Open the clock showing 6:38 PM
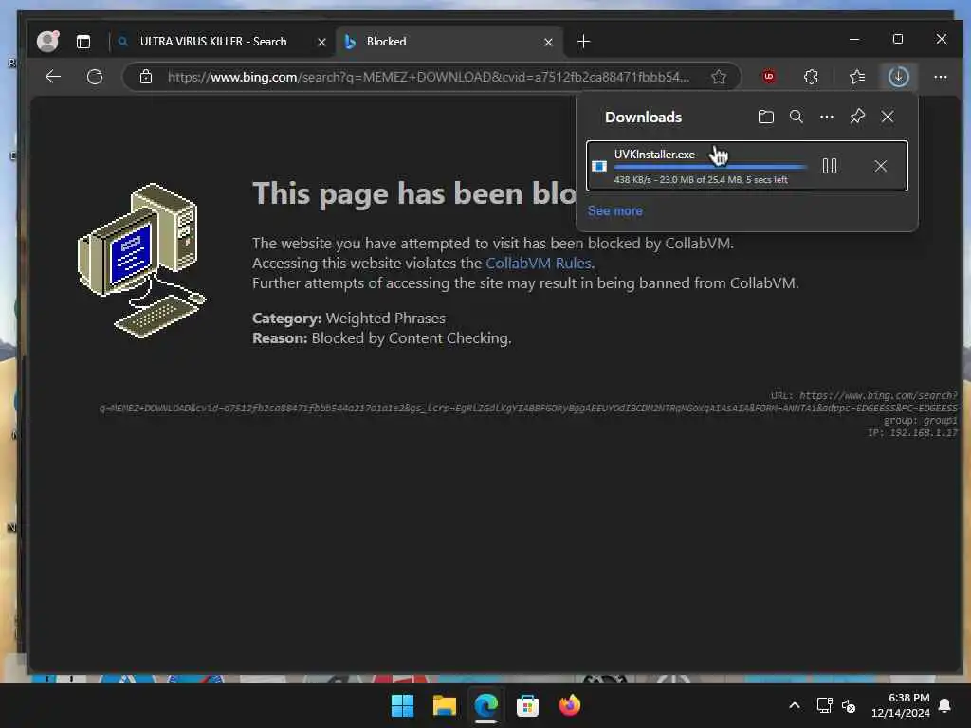The image size is (971, 728). click(901, 705)
